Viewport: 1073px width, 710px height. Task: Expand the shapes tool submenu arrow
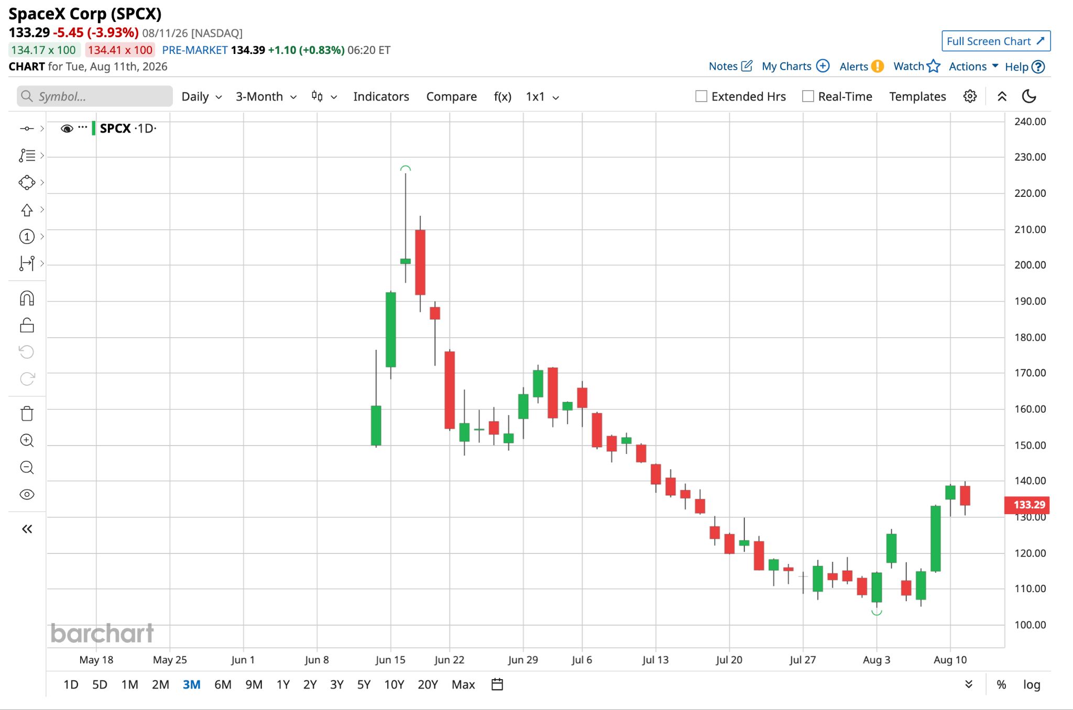click(x=42, y=182)
